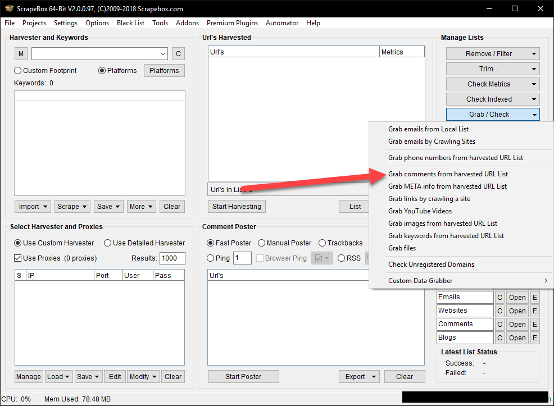Open the Premium Plugins menu

click(232, 23)
